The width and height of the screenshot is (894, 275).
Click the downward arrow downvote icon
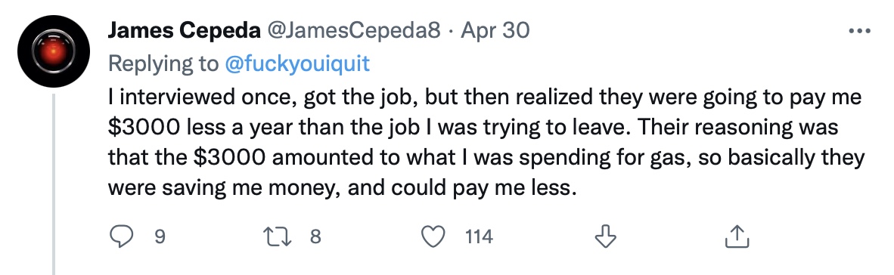tap(605, 236)
